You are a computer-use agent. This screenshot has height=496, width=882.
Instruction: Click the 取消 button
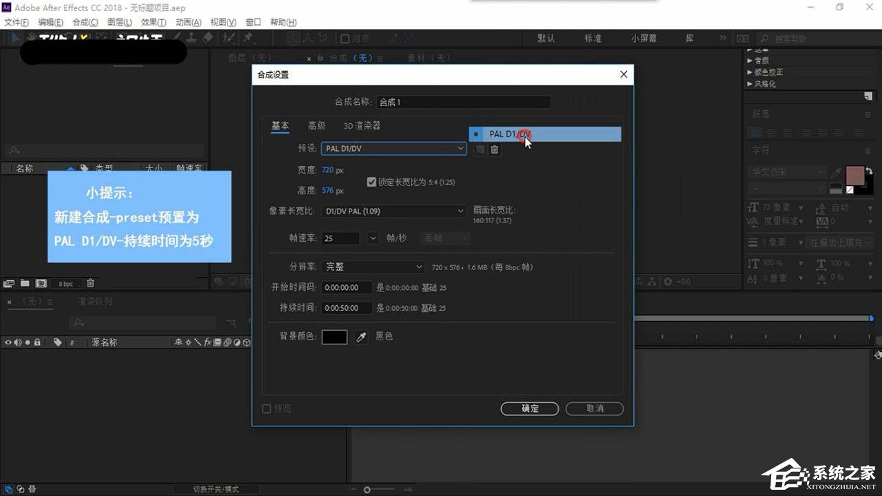[x=594, y=409]
